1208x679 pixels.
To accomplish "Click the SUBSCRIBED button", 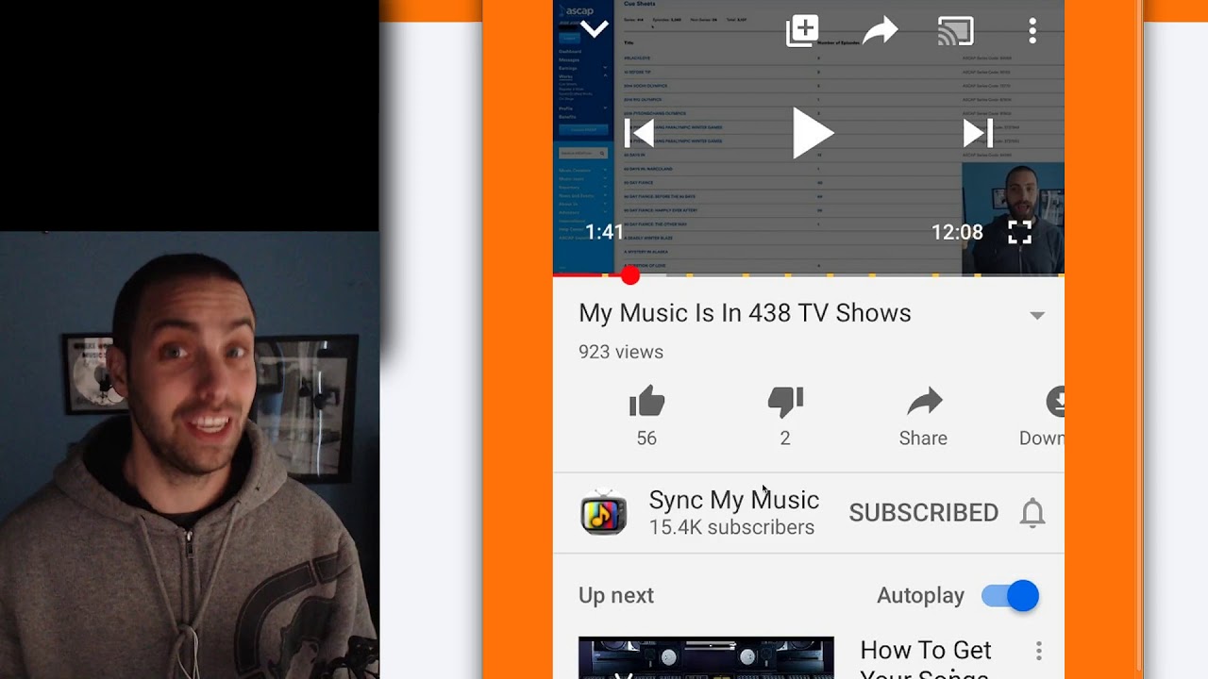I will click(x=924, y=512).
